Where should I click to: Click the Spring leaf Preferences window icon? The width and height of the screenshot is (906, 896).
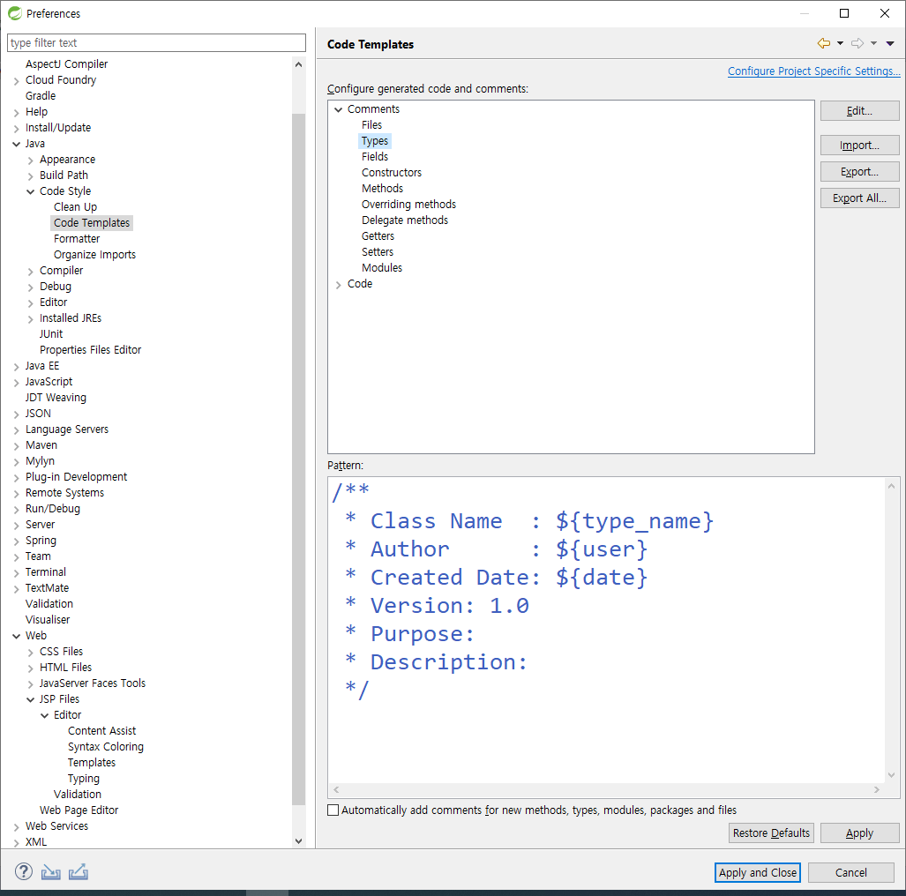click(x=15, y=13)
